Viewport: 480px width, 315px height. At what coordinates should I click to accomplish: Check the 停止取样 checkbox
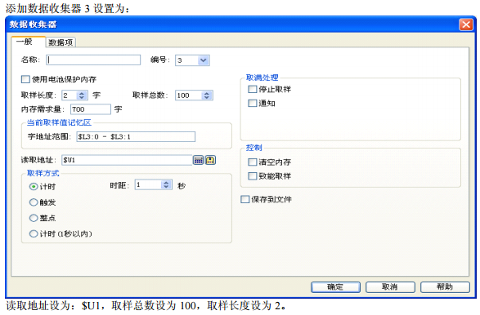pos(252,89)
